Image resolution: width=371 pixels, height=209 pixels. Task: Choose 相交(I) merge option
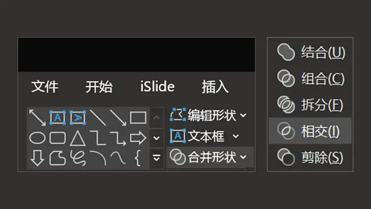click(310, 131)
